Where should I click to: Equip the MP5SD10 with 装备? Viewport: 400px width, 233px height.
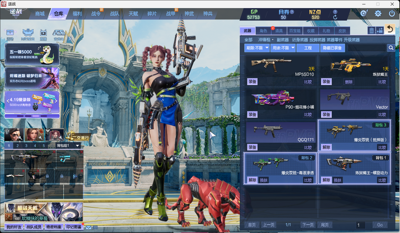[x=252, y=82]
